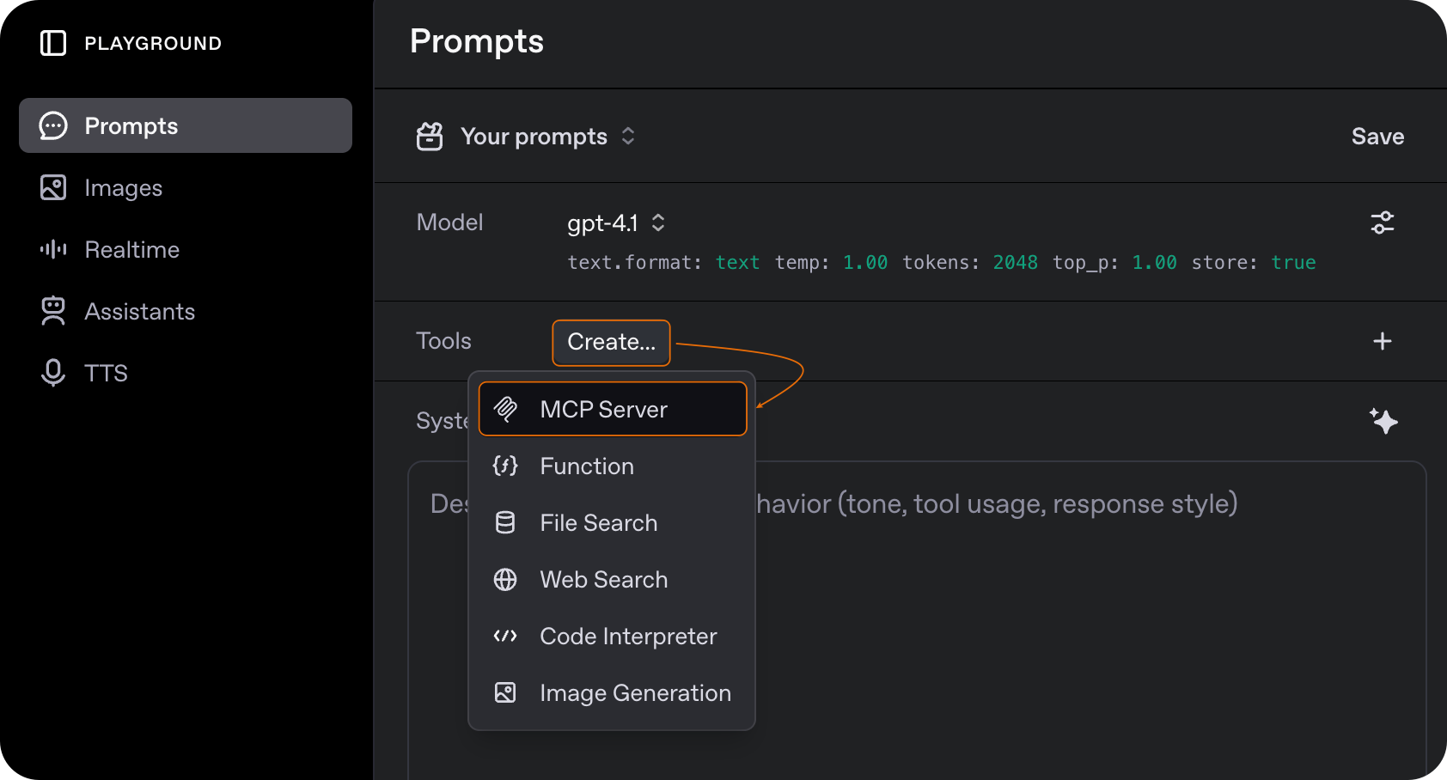The width and height of the screenshot is (1447, 780).
Task: Open the model settings sliders icon
Action: (x=1383, y=222)
